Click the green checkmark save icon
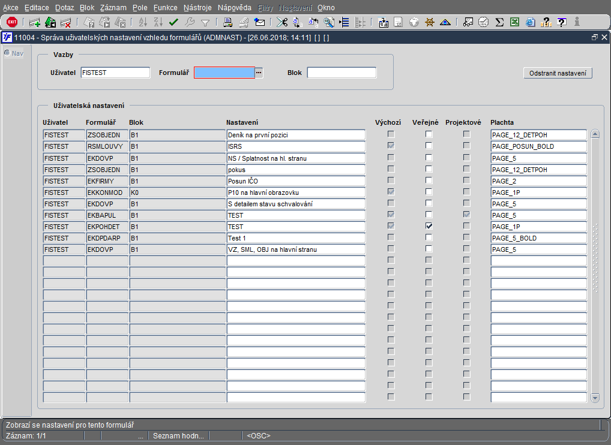Viewport: 611px width, 445px height. point(174,23)
